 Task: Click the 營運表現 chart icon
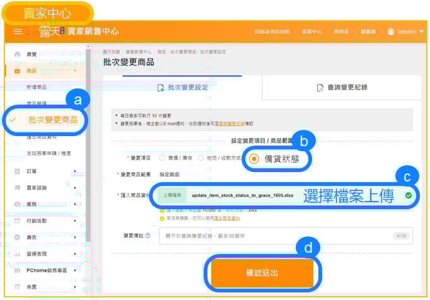[x=17, y=254]
